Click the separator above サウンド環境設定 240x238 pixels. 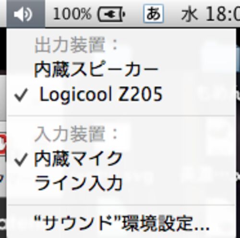click(121, 205)
